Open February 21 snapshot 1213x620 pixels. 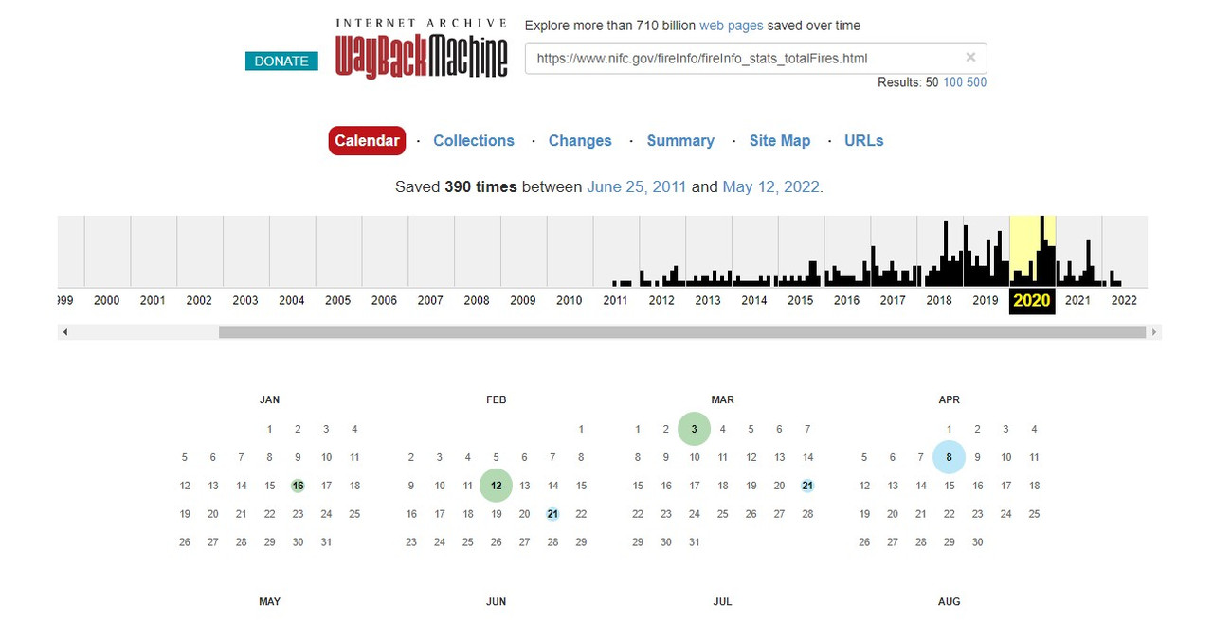click(552, 514)
